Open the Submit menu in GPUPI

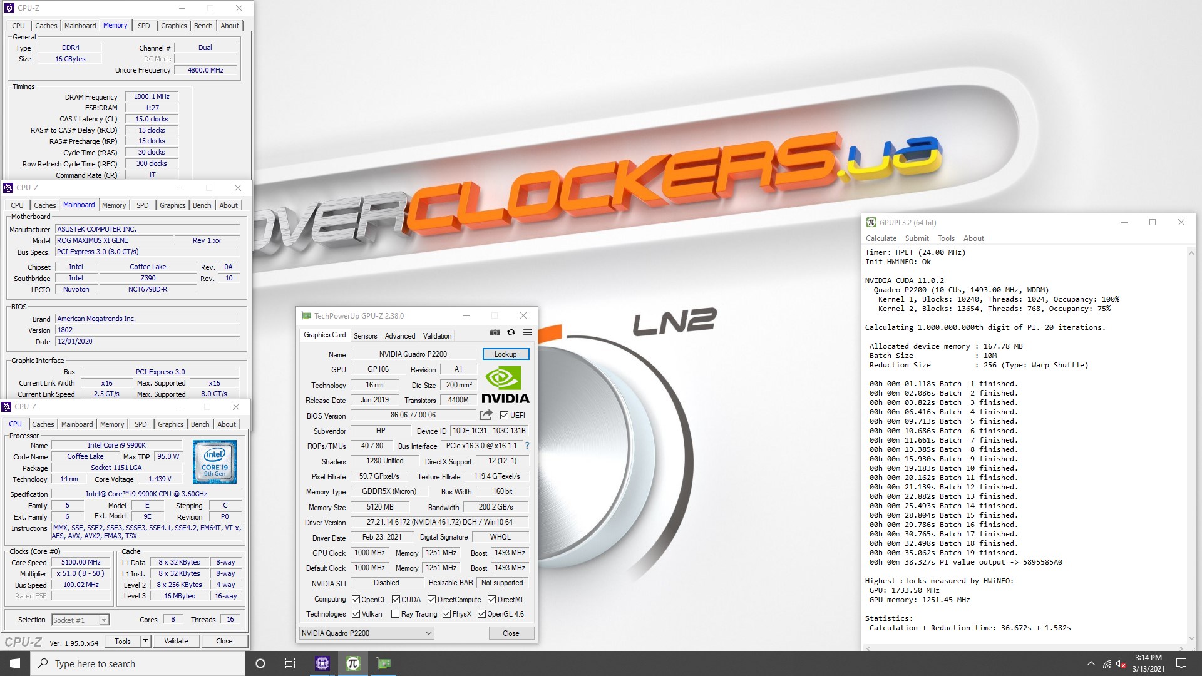pyautogui.click(x=917, y=238)
